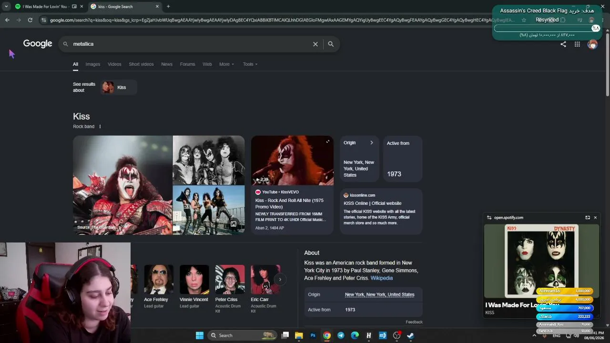This screenshot has height=343, width=610.
Task: Open the Google account avatar
Action: (592, 44)
